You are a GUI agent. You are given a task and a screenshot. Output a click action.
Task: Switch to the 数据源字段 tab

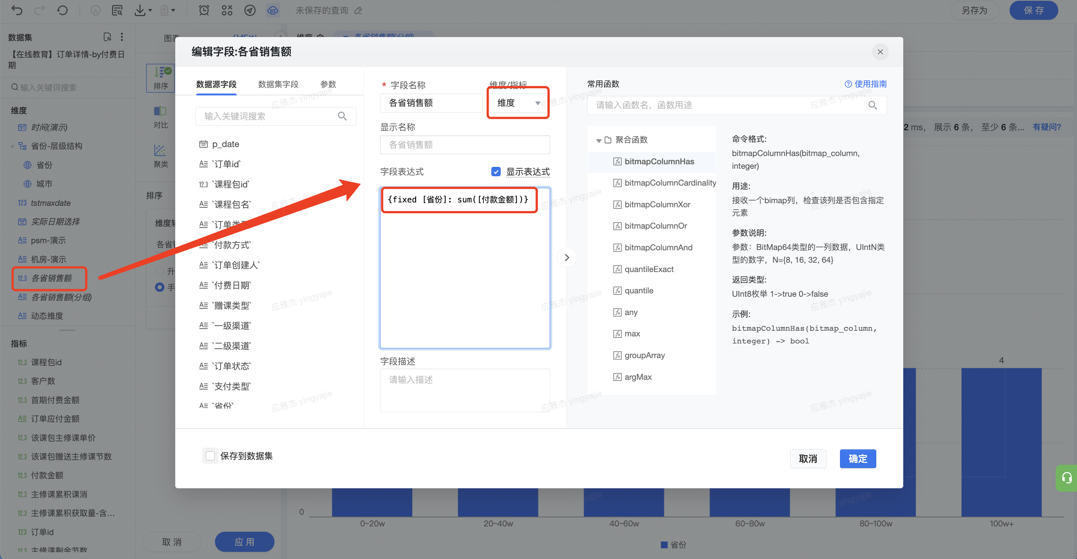point(216,84)
